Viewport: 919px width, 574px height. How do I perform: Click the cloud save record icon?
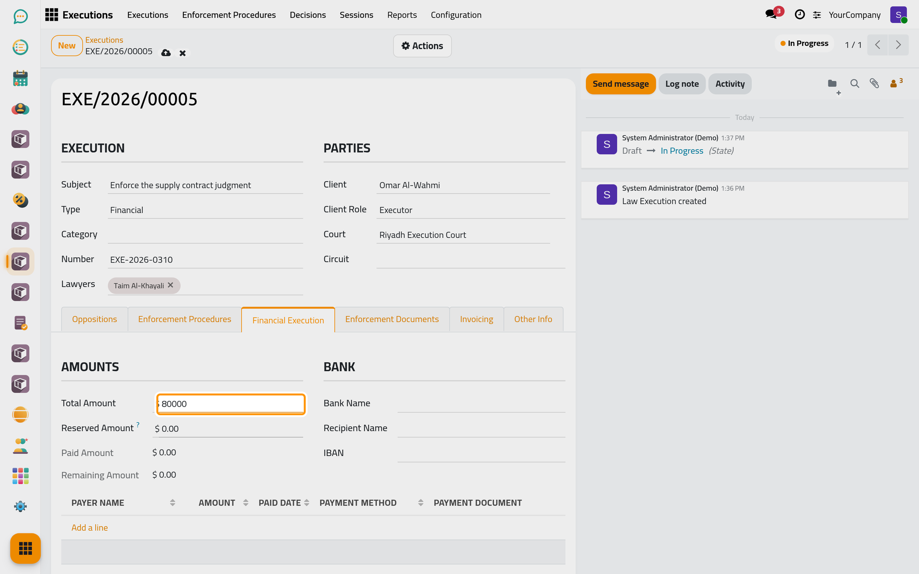(166, 53)
